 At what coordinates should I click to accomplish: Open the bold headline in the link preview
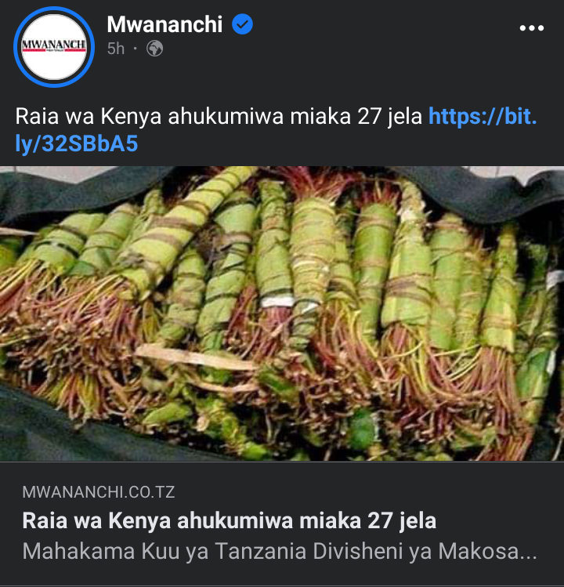click(x=229, y=520)
